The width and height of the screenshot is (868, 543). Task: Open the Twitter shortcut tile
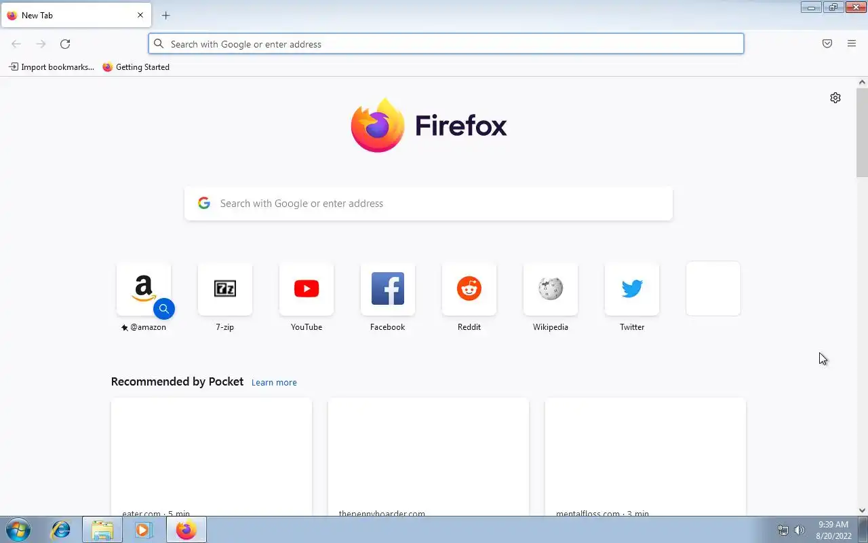[632, 288]
